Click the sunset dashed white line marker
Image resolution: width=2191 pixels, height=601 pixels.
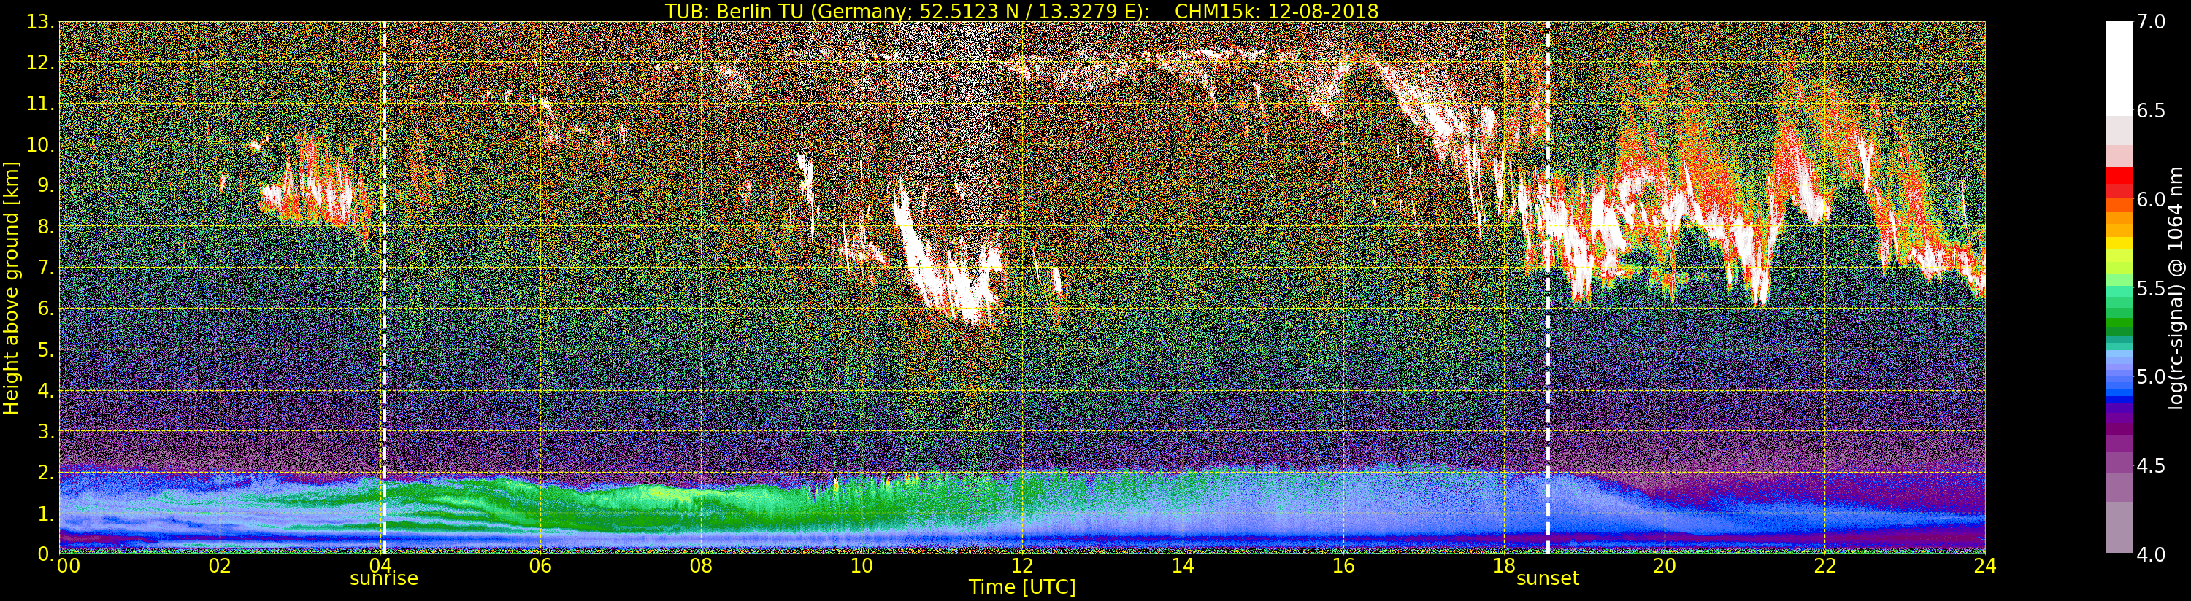click(x=1547, y=287)
